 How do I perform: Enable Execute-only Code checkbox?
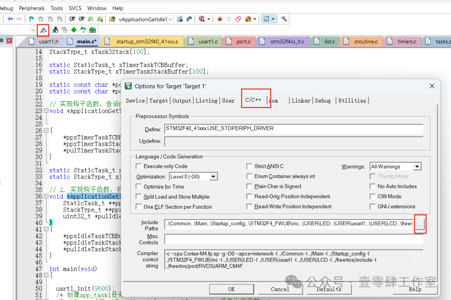138,166
